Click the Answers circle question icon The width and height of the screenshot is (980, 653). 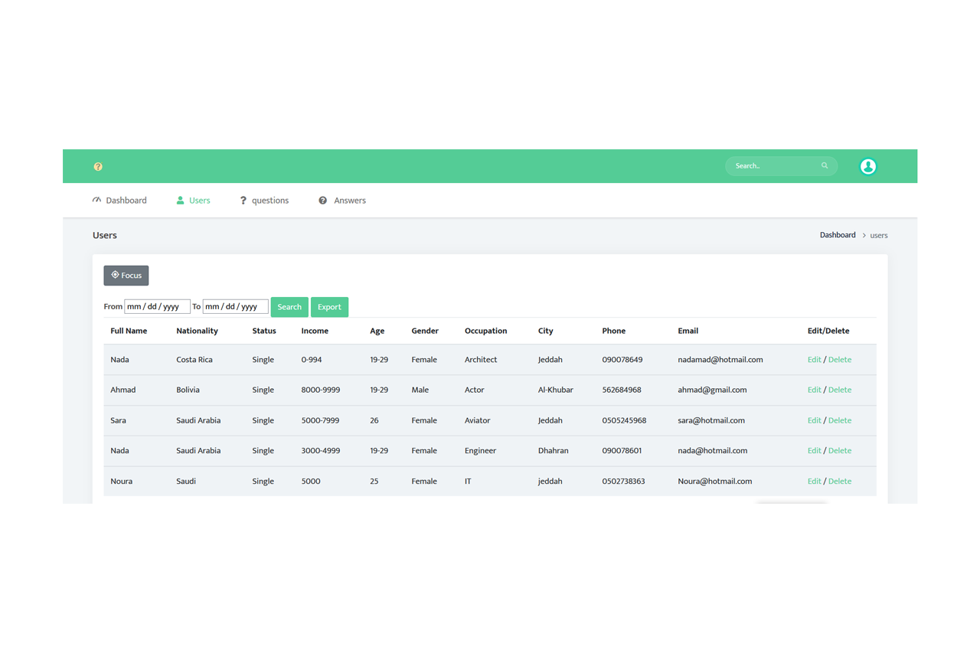323,201
